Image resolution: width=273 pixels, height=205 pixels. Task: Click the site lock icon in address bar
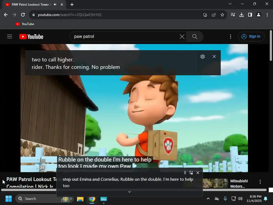pyautogui.click(x=34, y=15)
